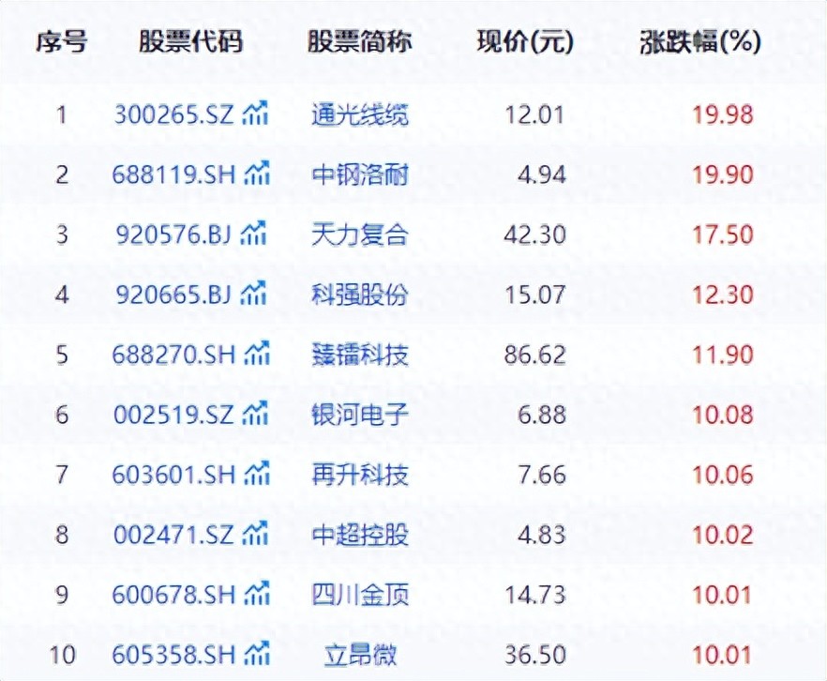Open chart icon beside 603601.SH

(257, 473)
